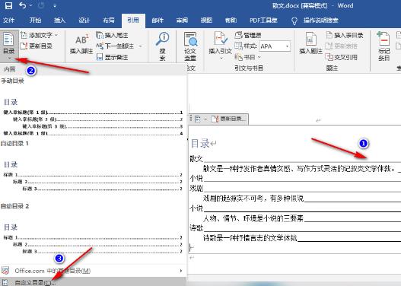Expand the 添加文字 dropdown
The width and height of the screenshot is (401, 286).
[56, 35]
